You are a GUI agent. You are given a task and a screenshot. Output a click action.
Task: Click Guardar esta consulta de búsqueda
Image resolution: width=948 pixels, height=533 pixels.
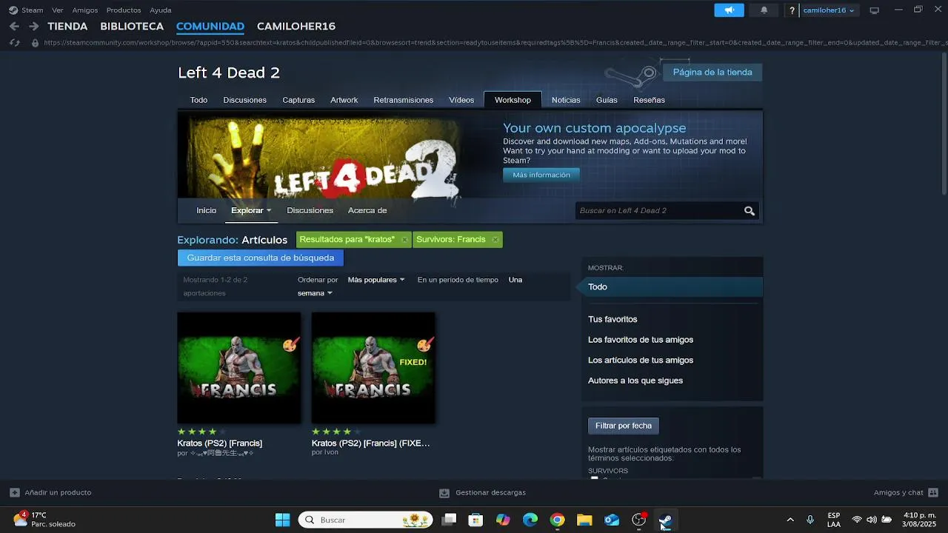(261, 258)
